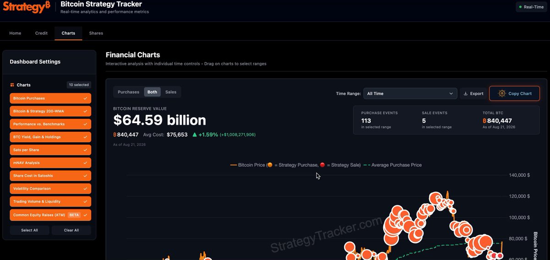This screenshot has width=550, height=260.
Task: Click the download icon on Export
Action: tap(466, 93)
